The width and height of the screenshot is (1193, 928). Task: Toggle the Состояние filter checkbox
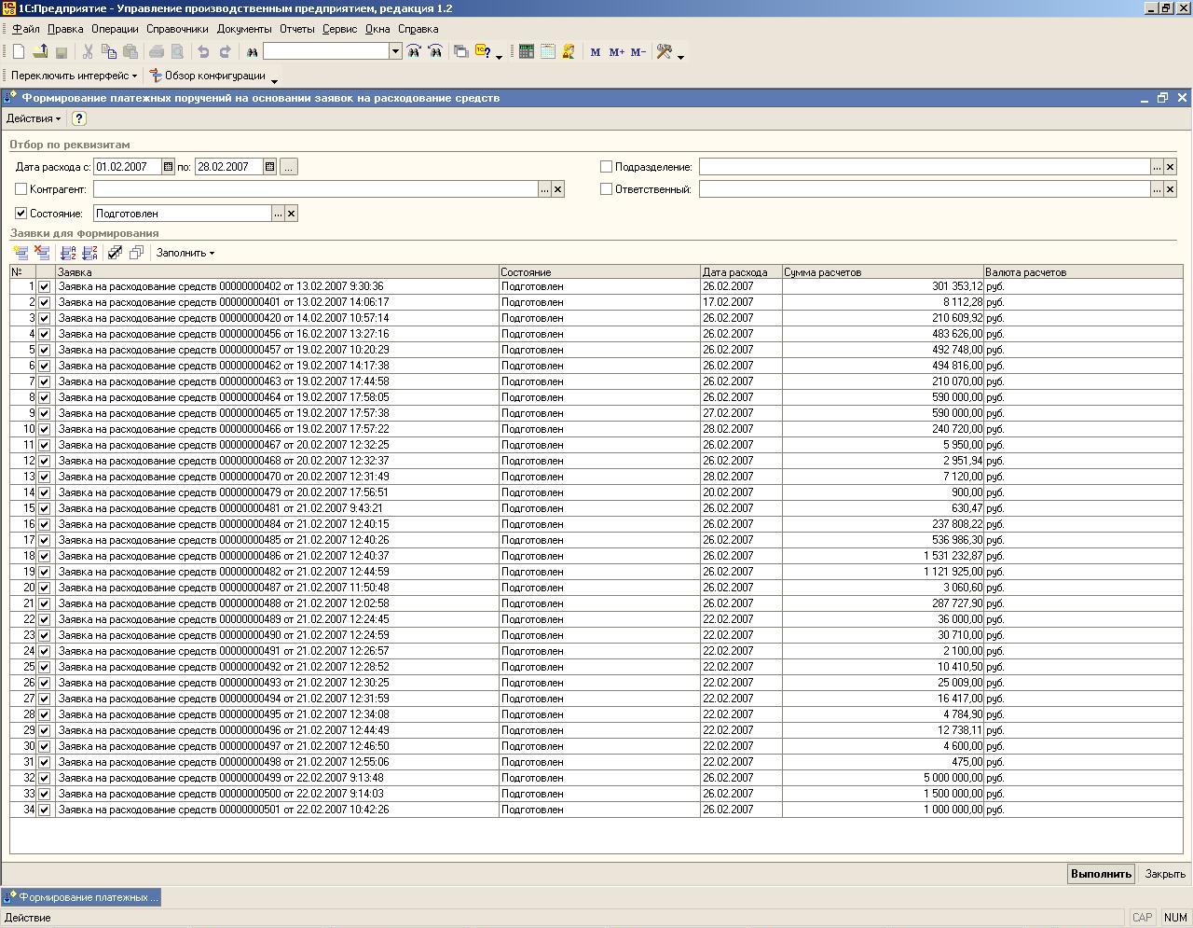click(x=21, y=214)
